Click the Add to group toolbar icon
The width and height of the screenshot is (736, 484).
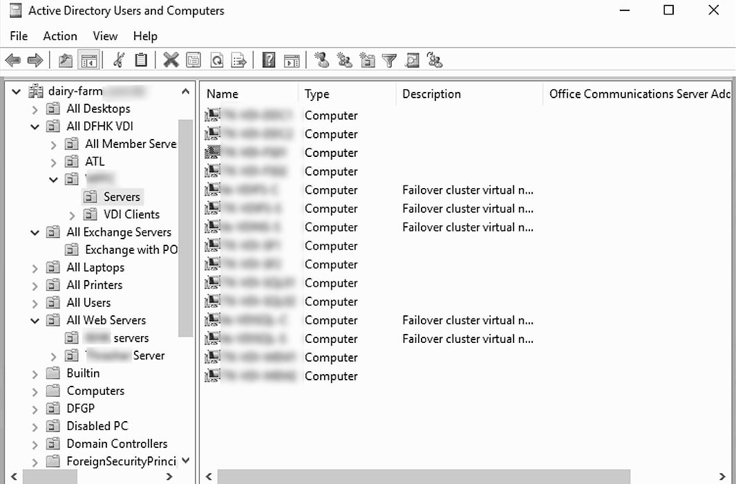435,60
